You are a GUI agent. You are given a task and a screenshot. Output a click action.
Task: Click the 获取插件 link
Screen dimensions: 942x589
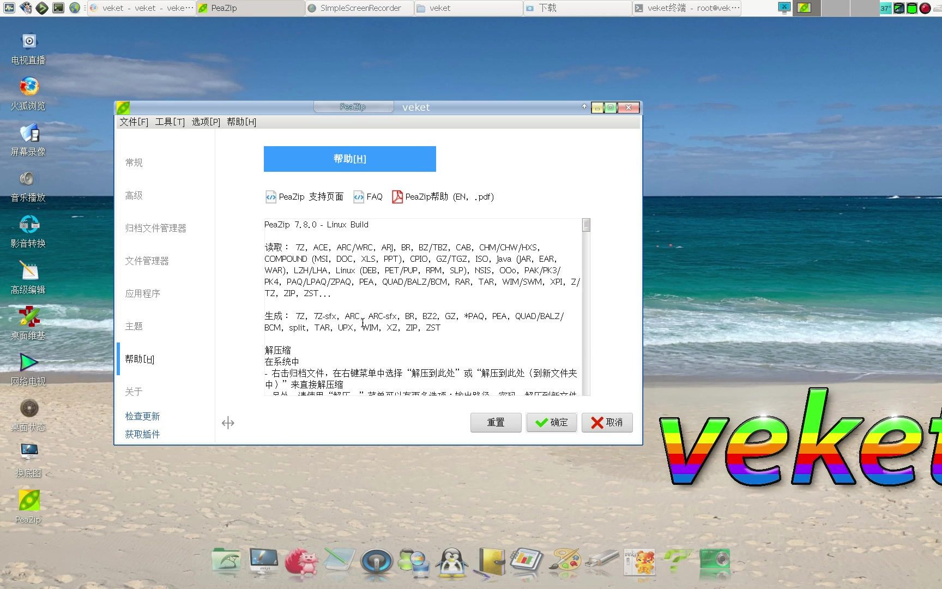143,434
